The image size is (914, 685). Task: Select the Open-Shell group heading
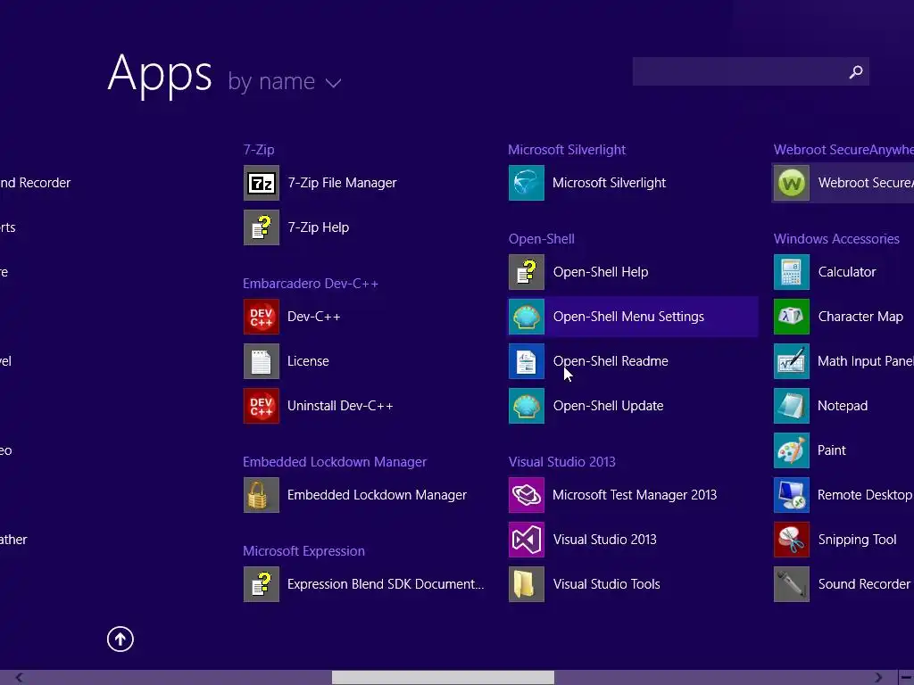click(x=542, y=239)
